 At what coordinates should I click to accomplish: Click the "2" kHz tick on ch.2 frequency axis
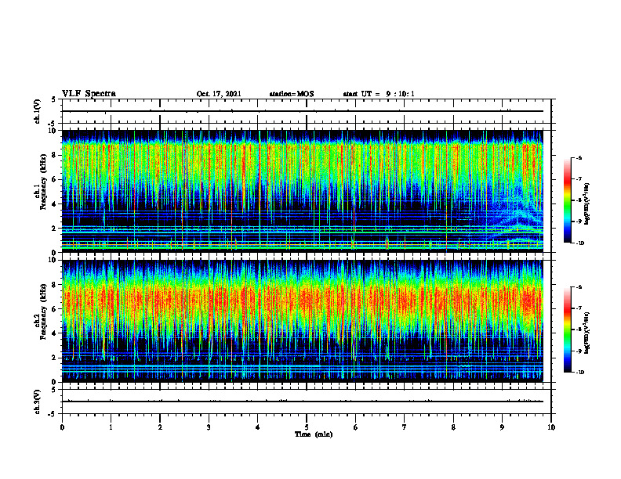55,357
